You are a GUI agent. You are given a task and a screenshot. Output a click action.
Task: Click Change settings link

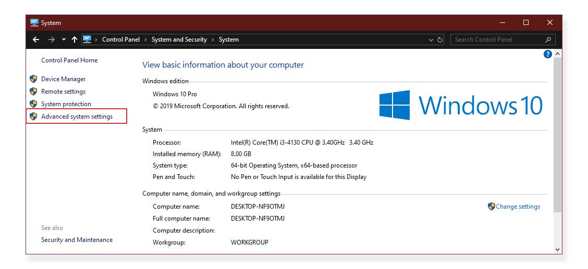[518, 207]
